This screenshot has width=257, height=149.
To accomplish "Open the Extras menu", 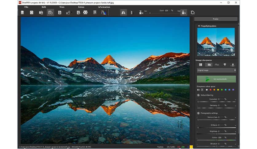I will click(81, 7).
